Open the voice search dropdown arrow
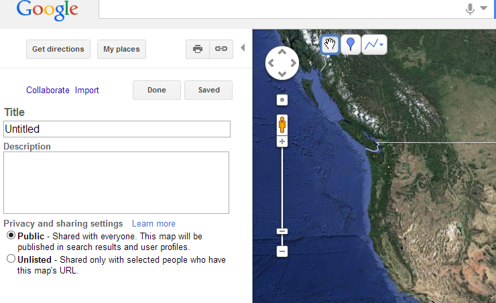Viewport: 496px width, 303px height. 484,8
